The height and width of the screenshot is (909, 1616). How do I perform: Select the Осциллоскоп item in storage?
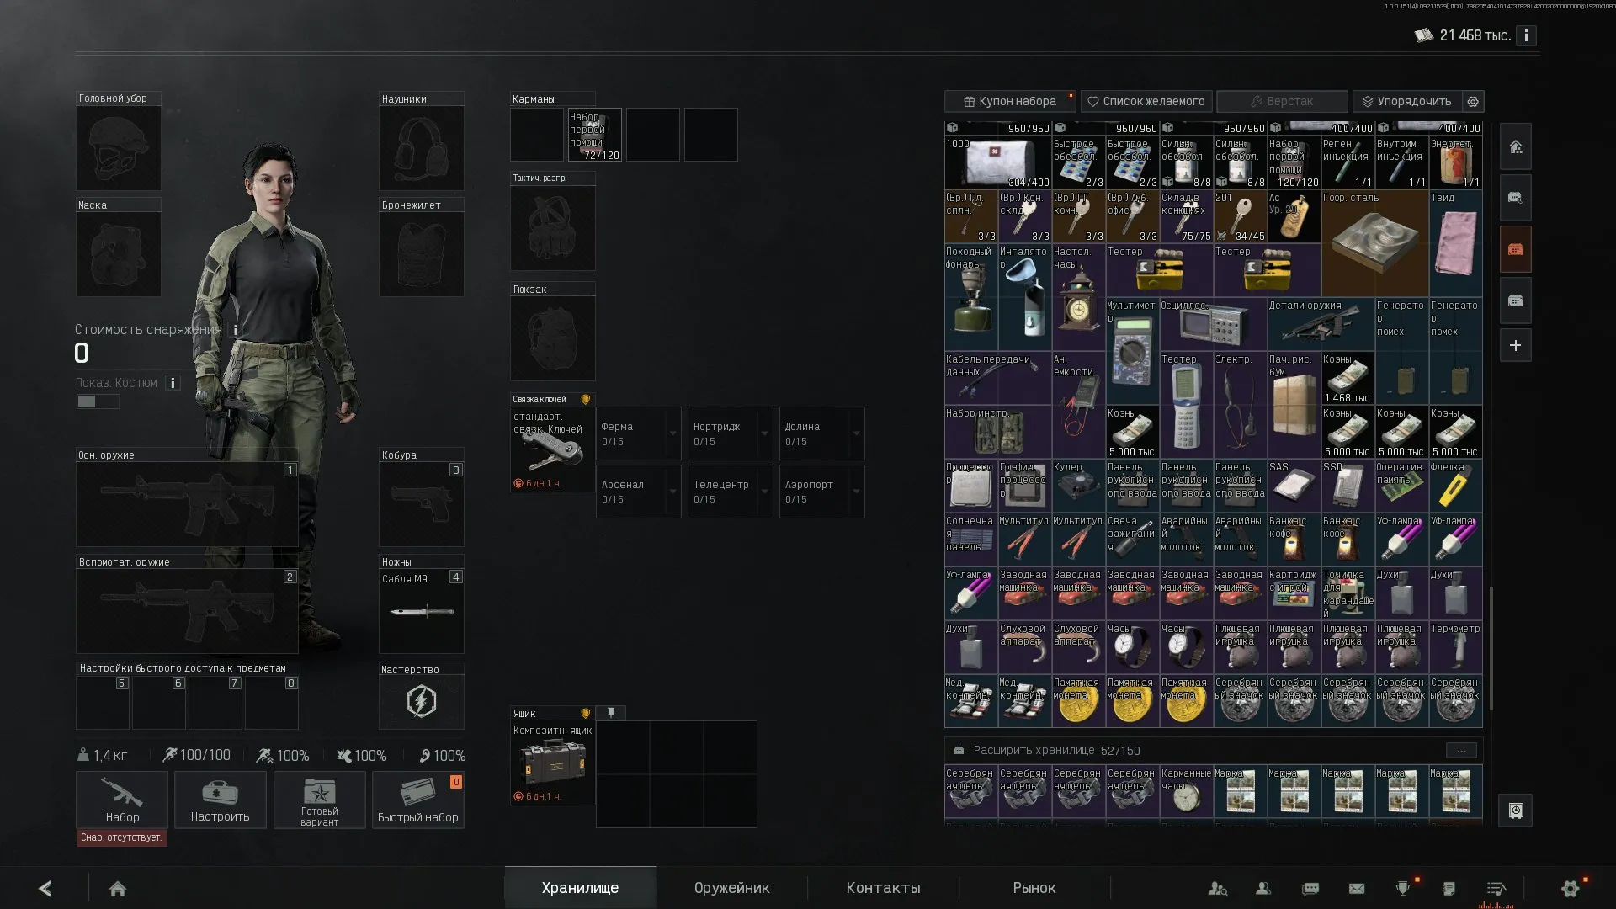pyautogui.click(x=1214, y=324)
